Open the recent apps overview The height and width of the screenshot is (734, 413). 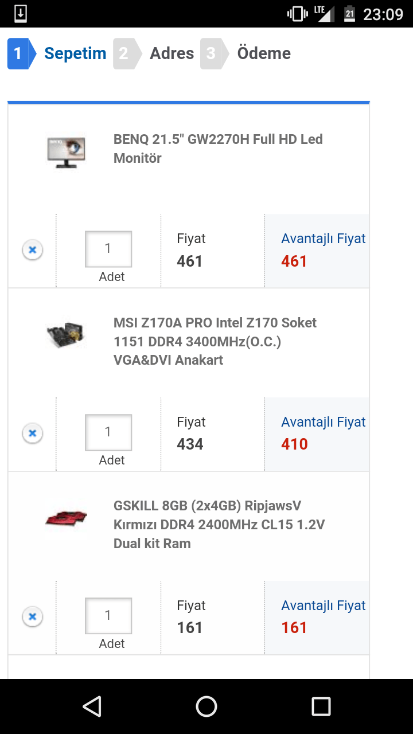[321, 706]
